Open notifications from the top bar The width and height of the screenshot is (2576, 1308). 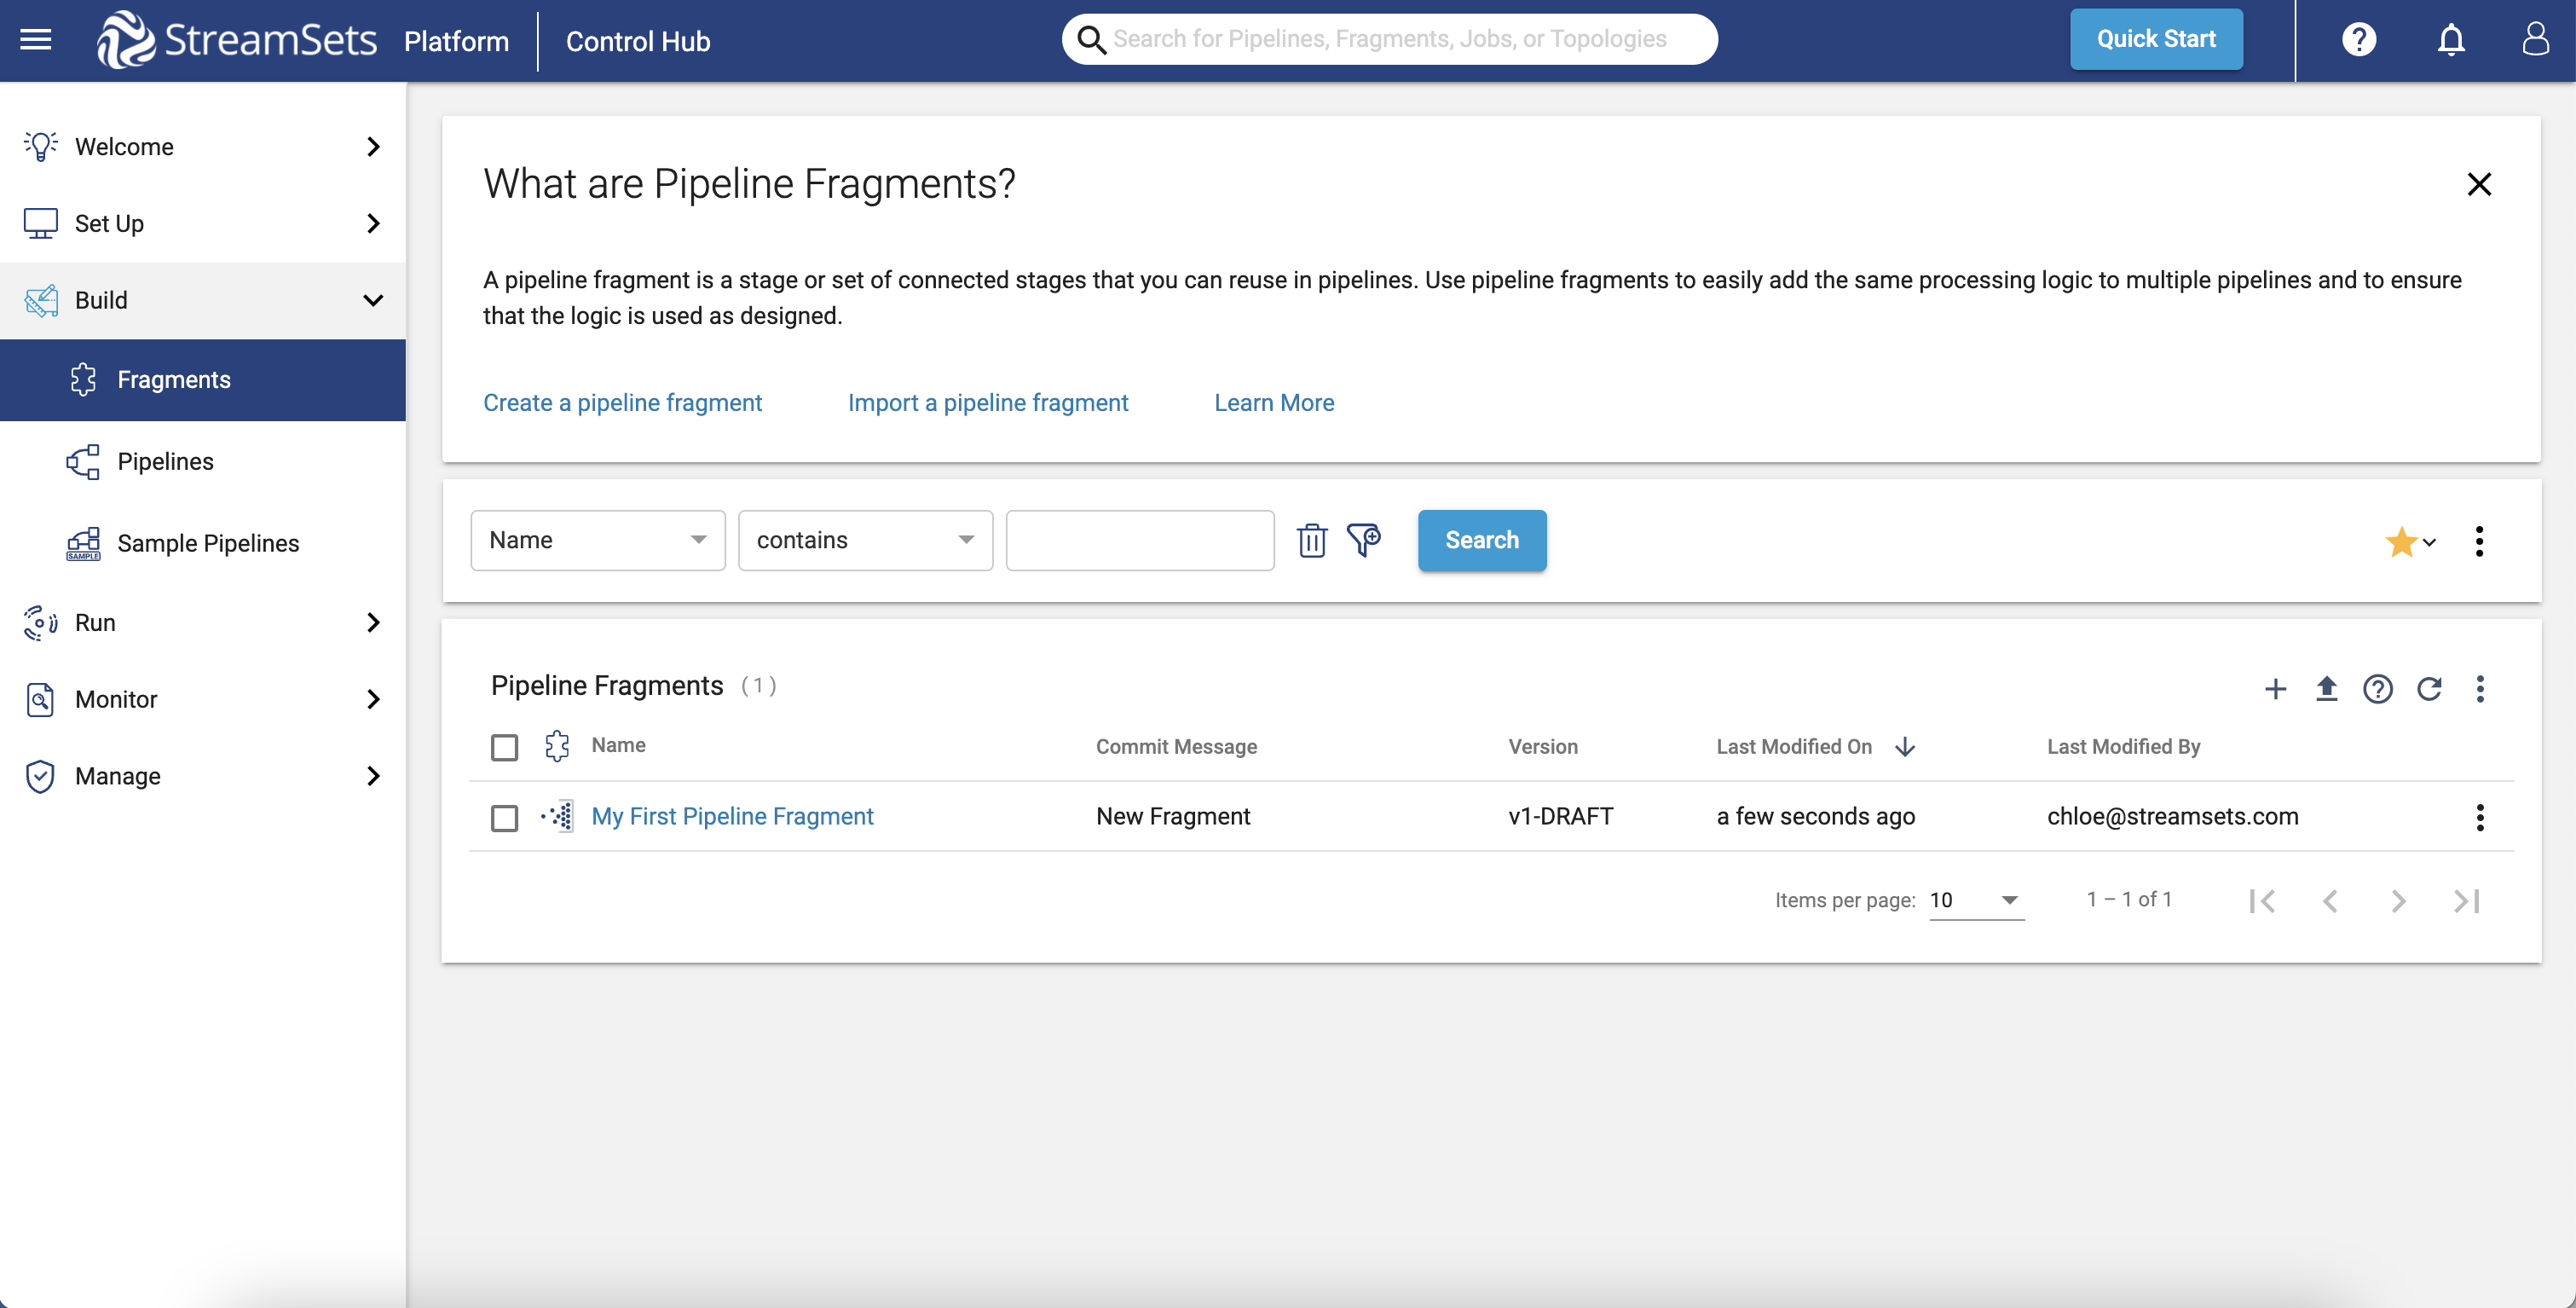click(2450, 39)
